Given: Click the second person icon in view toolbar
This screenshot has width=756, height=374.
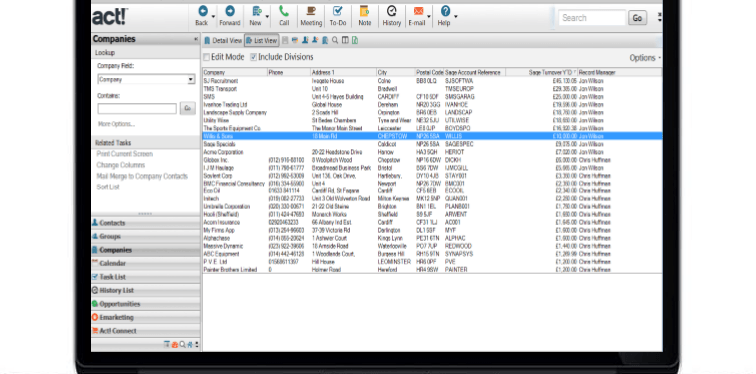Looking at the screenshot, I should [315, 41].
